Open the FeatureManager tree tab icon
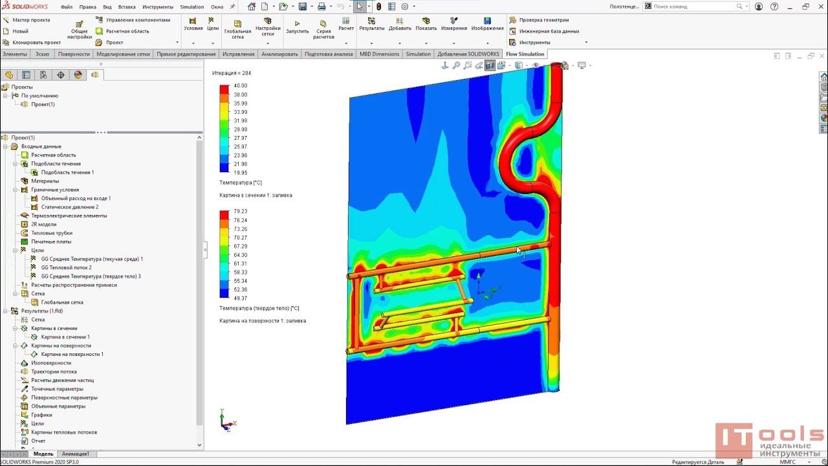 pos(9,74)
